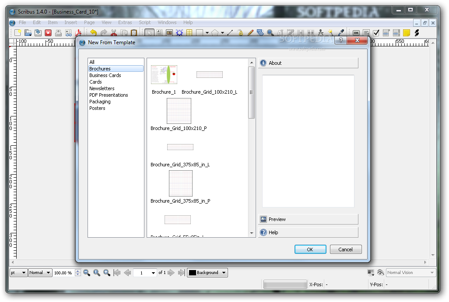This screenshot has height=302, width=449.
Task: Zoom out with the minus magnifier
Action: (x=87, y=273)
